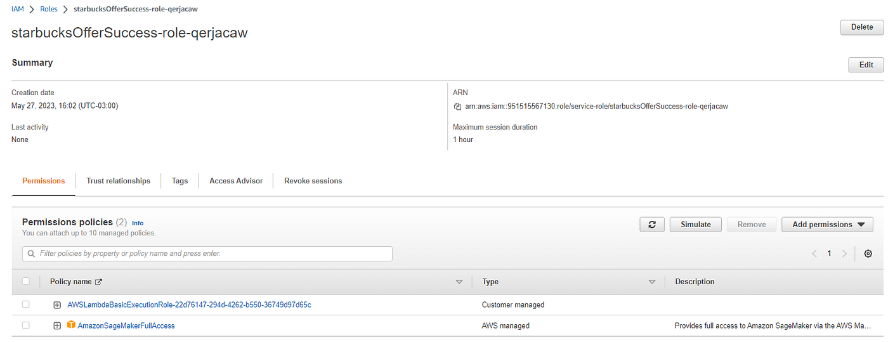Switch to the Permissions tab
The image size is (888, 342).
point(44,181)
